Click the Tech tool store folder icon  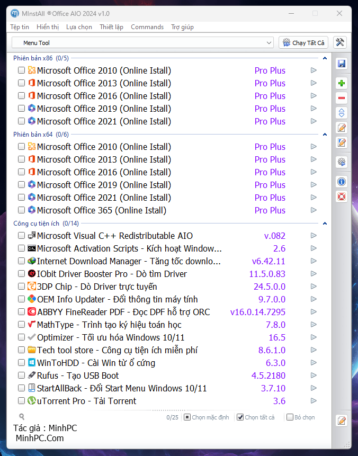click(32, 350)
